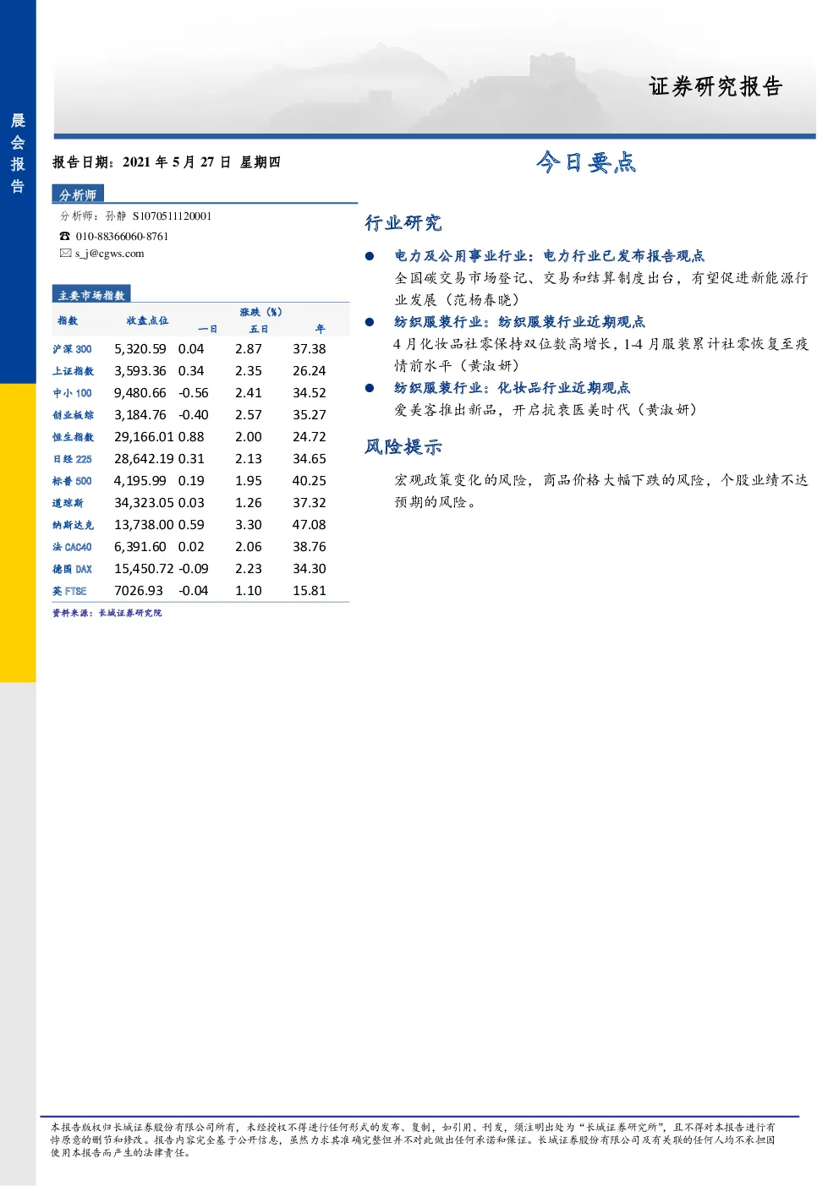Click closing value 4,195.99
Image resolution: width=839 pixels, height=1186 pixels.
(140, 481)
